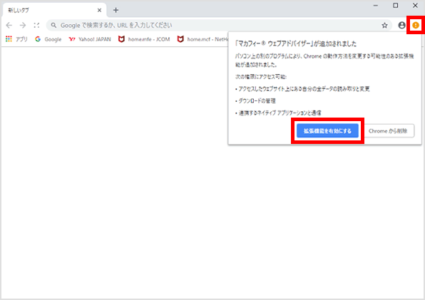Click the '連携するネイティブ アプリケーションと通信' permission text
This screenshot has height=300, width=425.
pos(280,113)
